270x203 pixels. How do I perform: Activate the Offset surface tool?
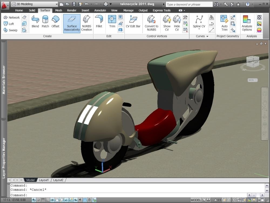coord(55,23)
